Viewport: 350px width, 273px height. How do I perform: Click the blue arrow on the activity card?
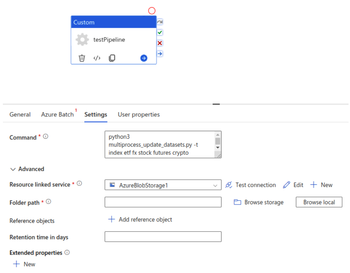(x=143, y=58)
